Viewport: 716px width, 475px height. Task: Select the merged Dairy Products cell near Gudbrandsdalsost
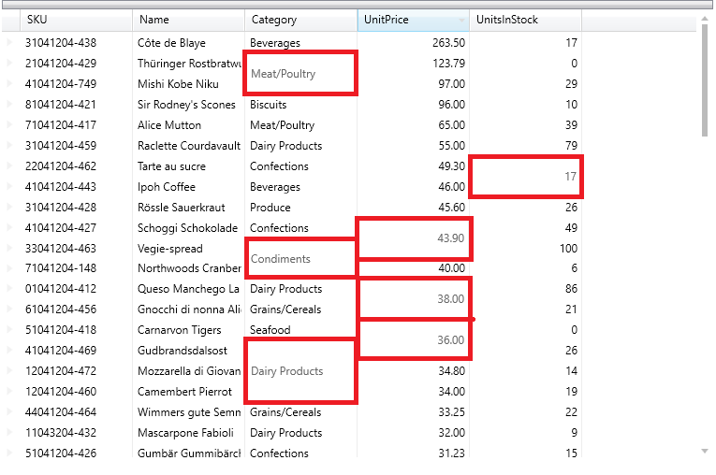(x=300, y=371)
